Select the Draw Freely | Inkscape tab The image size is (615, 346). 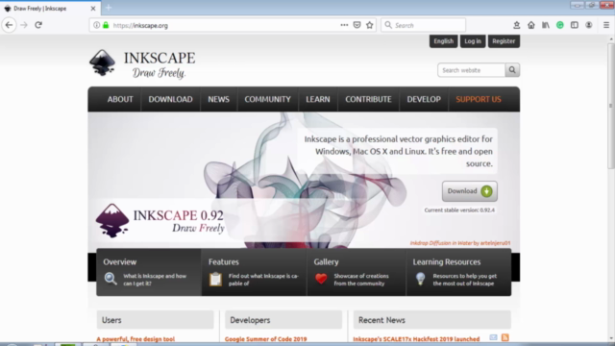[50, 9]
